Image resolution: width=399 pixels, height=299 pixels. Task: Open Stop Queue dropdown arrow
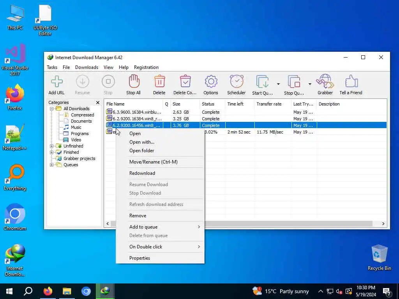(310, 84)
